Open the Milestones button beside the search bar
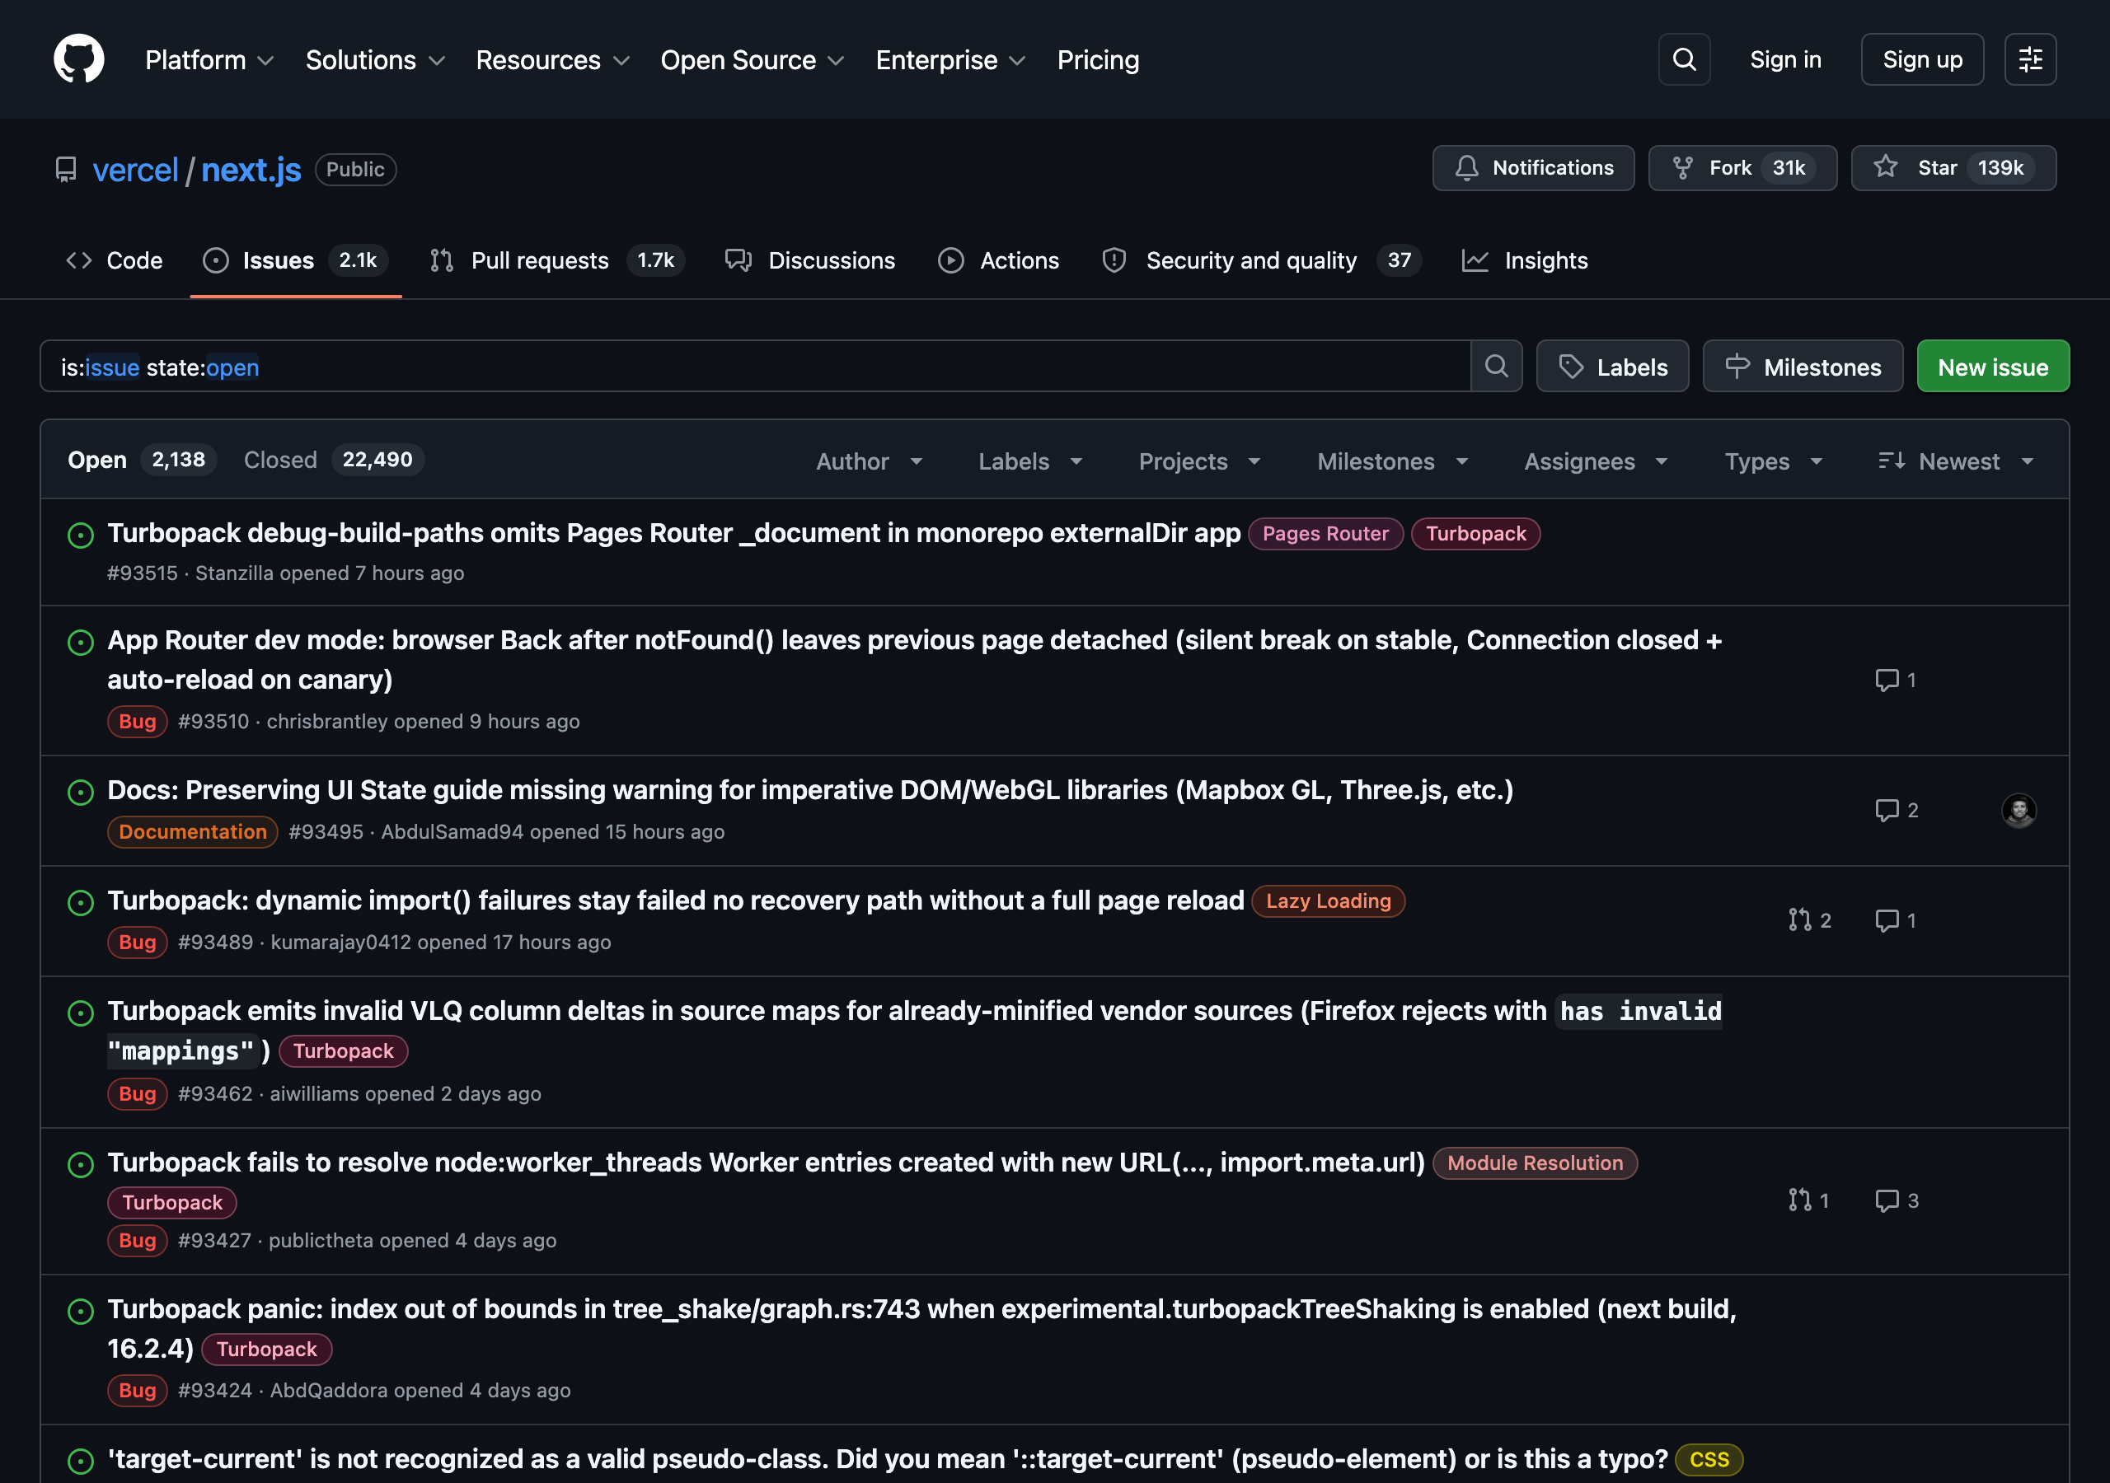The width and height of the screenshot is (2110, 1483). [x=1802, y=367]
